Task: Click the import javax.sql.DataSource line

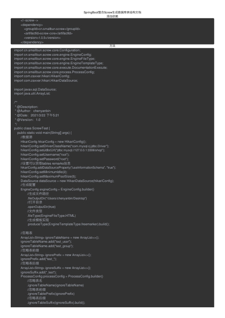Action: pos(35,89)
